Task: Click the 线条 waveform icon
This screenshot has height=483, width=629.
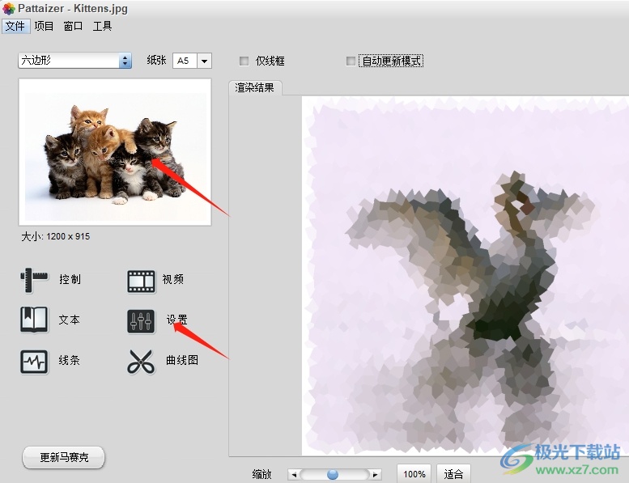Action: point(34,362)
